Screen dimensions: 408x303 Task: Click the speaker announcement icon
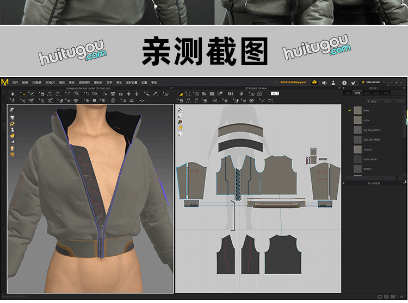(325, 83)
